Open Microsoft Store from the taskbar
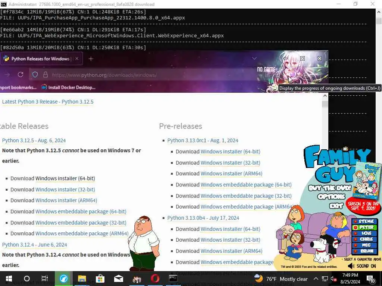This screenshot has height=286, width=382. coord(100,279)
